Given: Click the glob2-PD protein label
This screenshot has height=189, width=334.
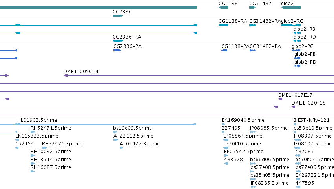Looking at the screenshot, I should pos(305,62).
